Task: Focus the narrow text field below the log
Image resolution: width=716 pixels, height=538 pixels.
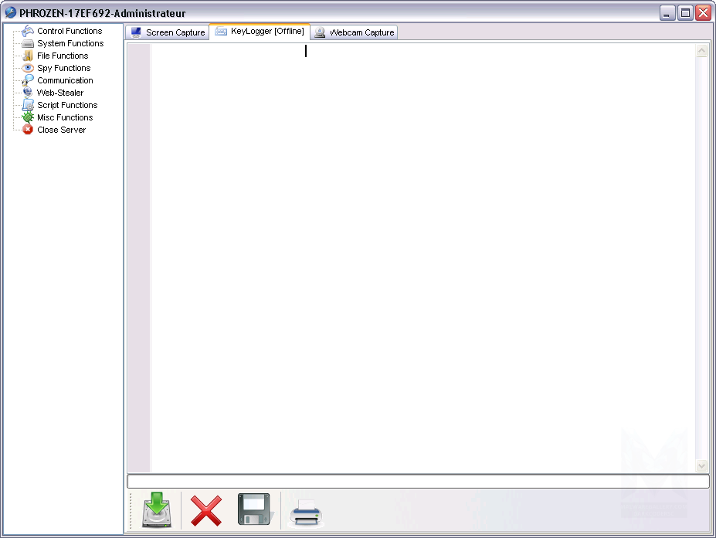Action: coord(417,481)
